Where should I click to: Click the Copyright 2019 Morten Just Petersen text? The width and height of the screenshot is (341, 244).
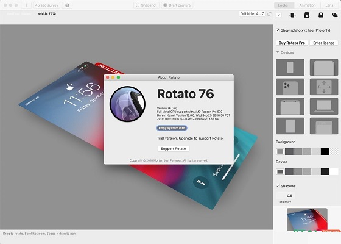169,160
